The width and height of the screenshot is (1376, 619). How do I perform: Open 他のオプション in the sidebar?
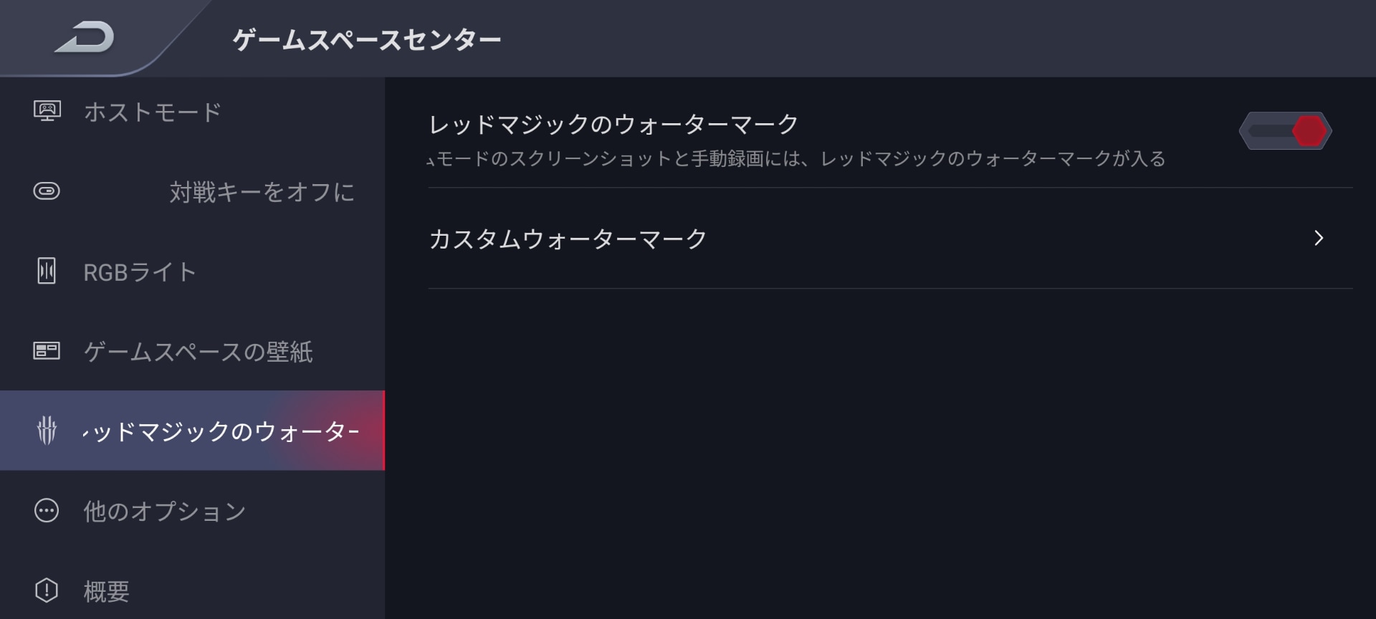[x=165, y=512]
